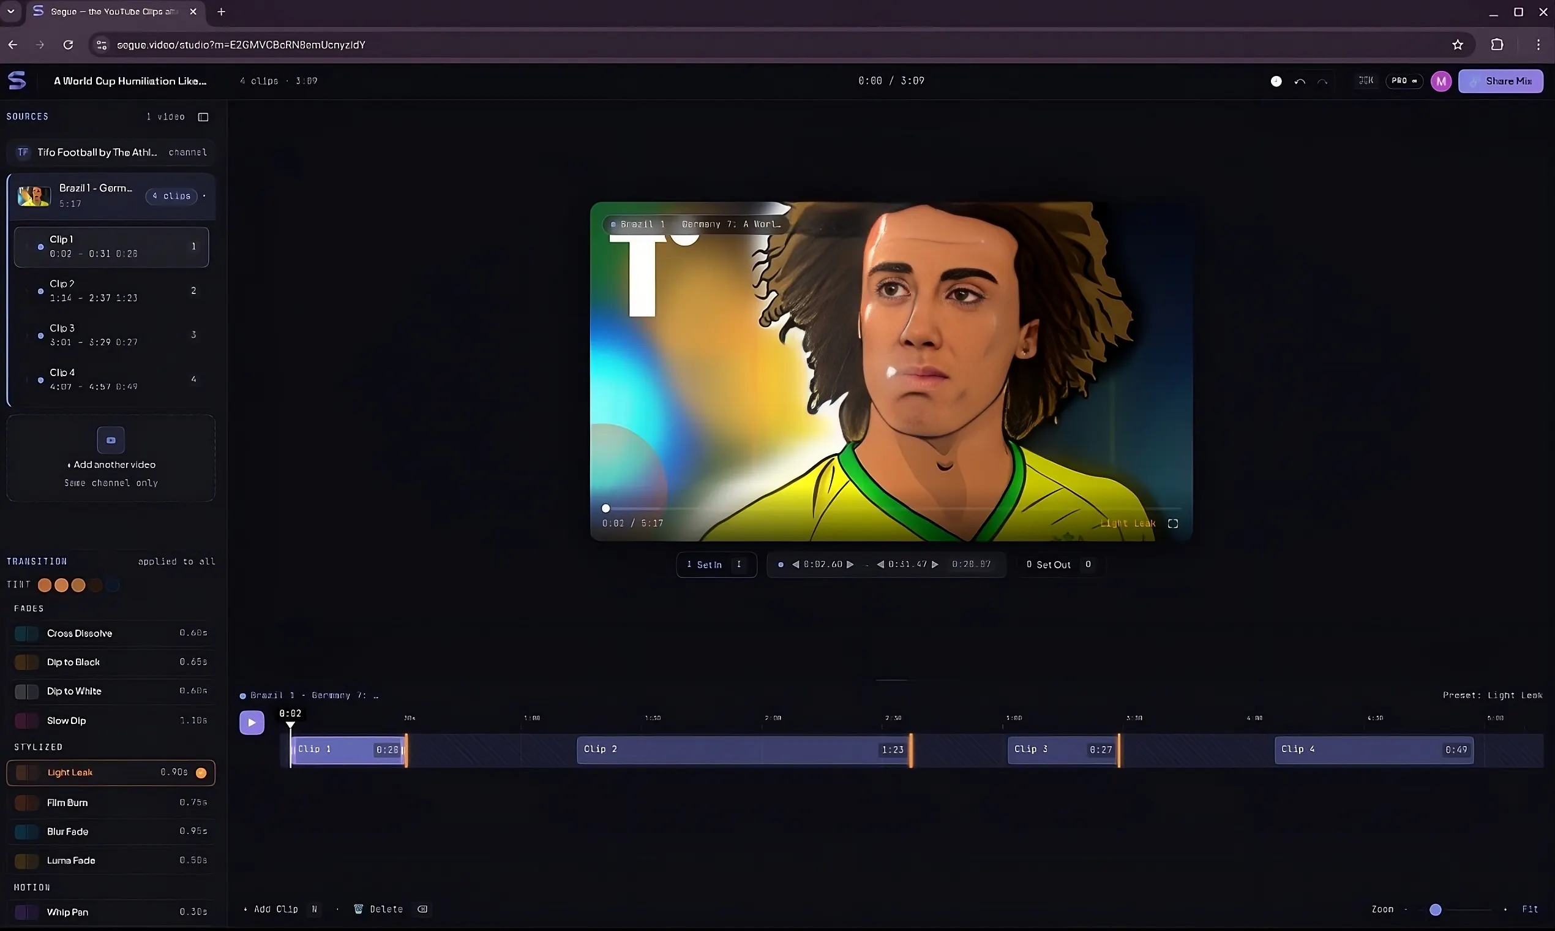Screen dimensions: 1555x931
Task: Open the Chrome three-dot menu
Action: 1538,45
